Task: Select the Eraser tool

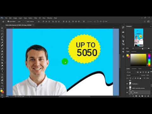Action: [2, 57]
